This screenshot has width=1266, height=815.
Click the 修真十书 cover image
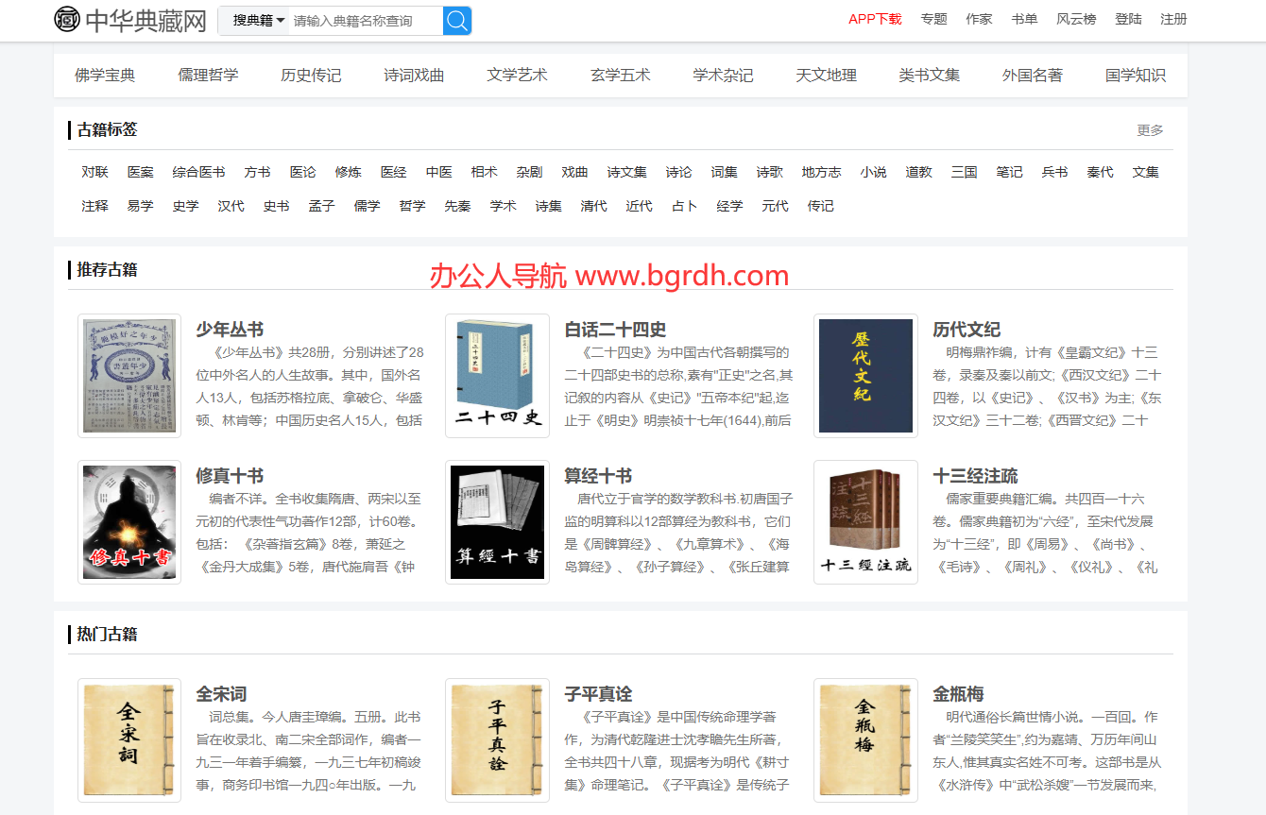(x=129, y=521)
